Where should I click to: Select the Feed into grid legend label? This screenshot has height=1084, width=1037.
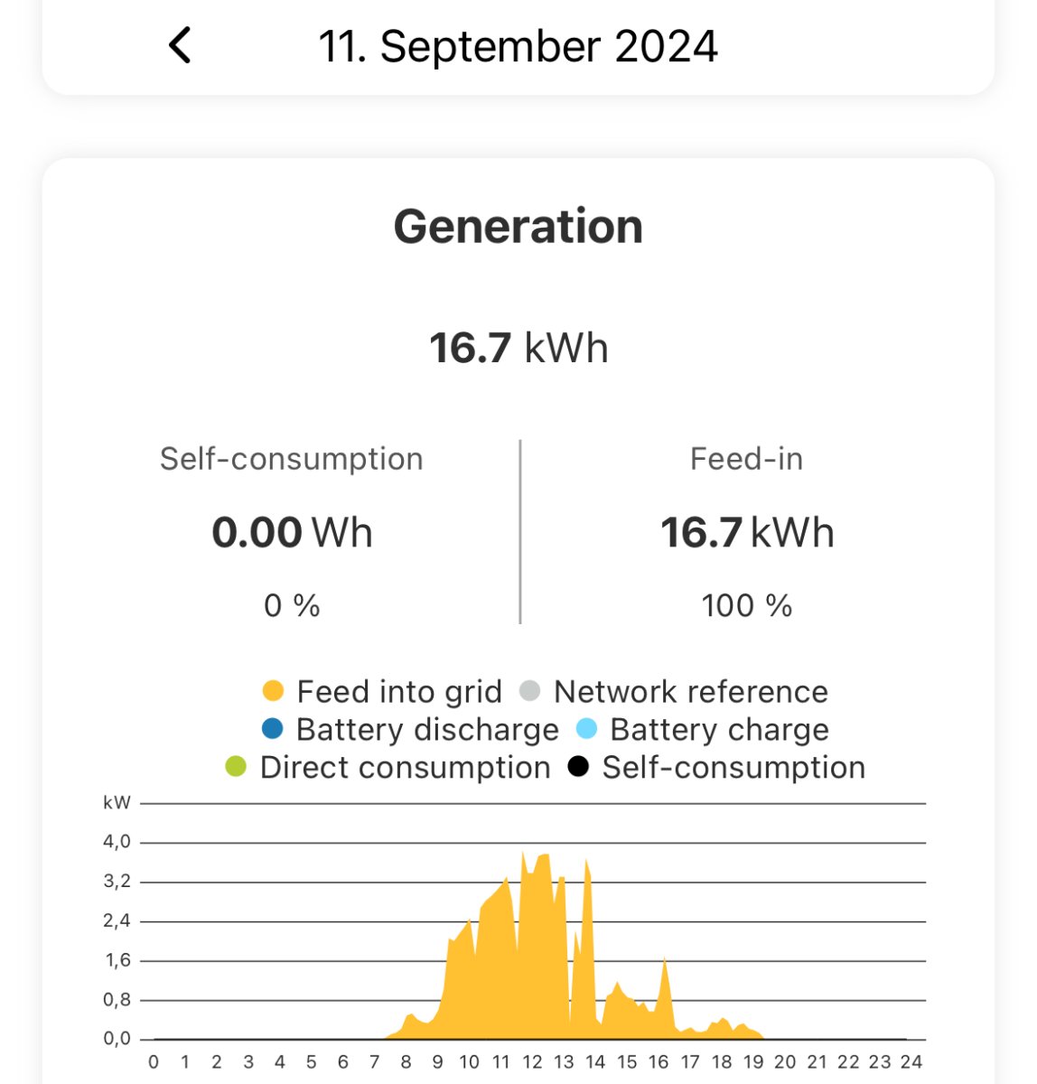pyautogui.click(x=399, y=692)
